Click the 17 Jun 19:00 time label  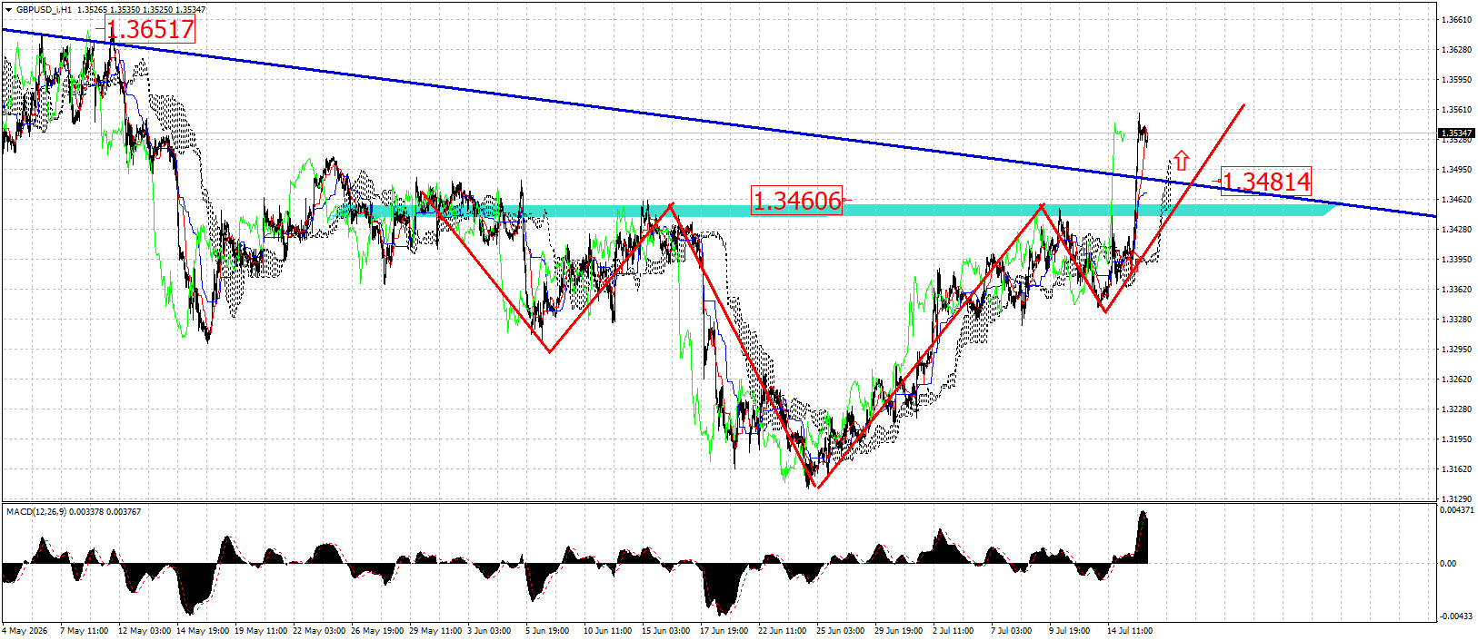point(725,631)
